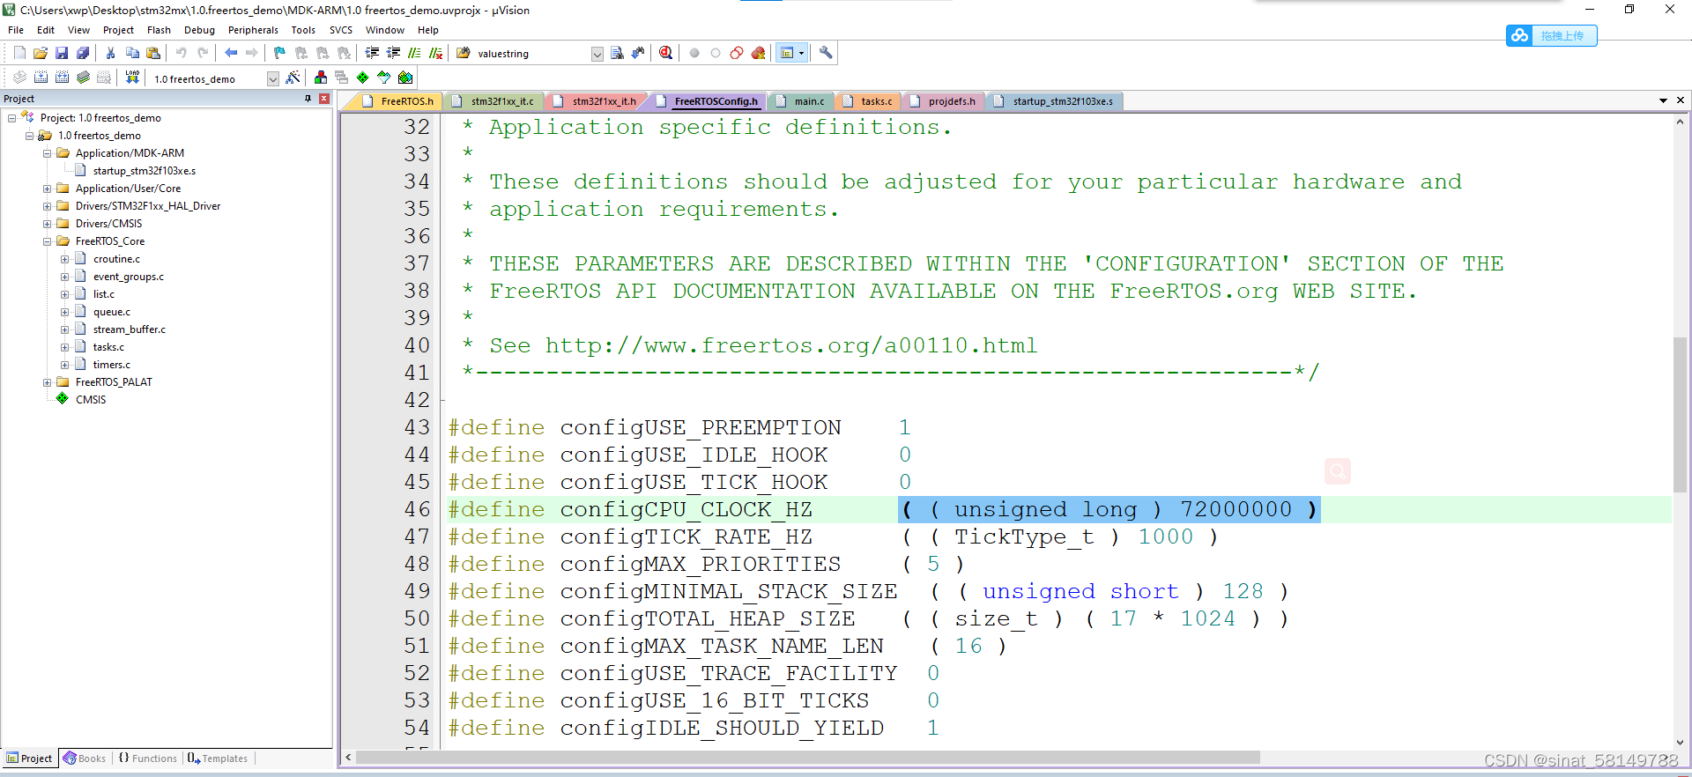
Task: Select the CMSIS component in project tree
Action: pos(91,400)
